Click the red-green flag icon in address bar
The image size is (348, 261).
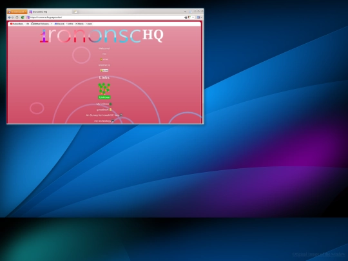[189, 17]
